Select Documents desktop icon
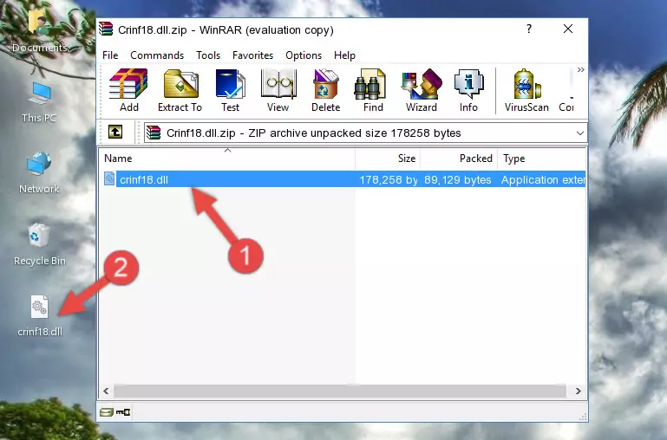 click(x=39, y=32)
